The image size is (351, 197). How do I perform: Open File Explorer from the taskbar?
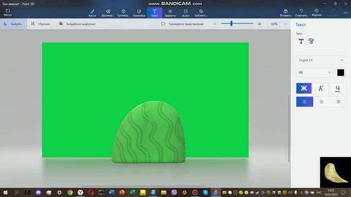[163, 192]
